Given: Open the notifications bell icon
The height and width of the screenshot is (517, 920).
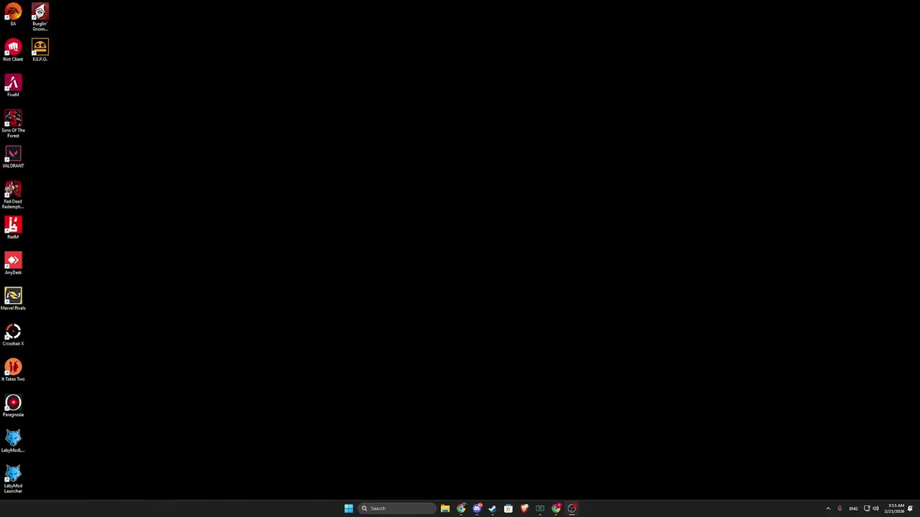Looking at the screenshot, I should pyautogui.click(x=910, y=508).
